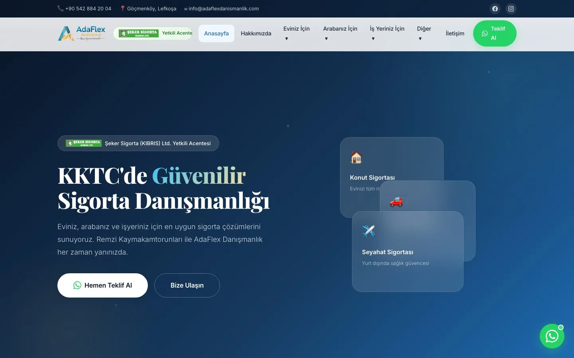Expand the Eviniz İçin dropdown menu
The width and height of the screenshot is (574, 358).
point(297,33)
